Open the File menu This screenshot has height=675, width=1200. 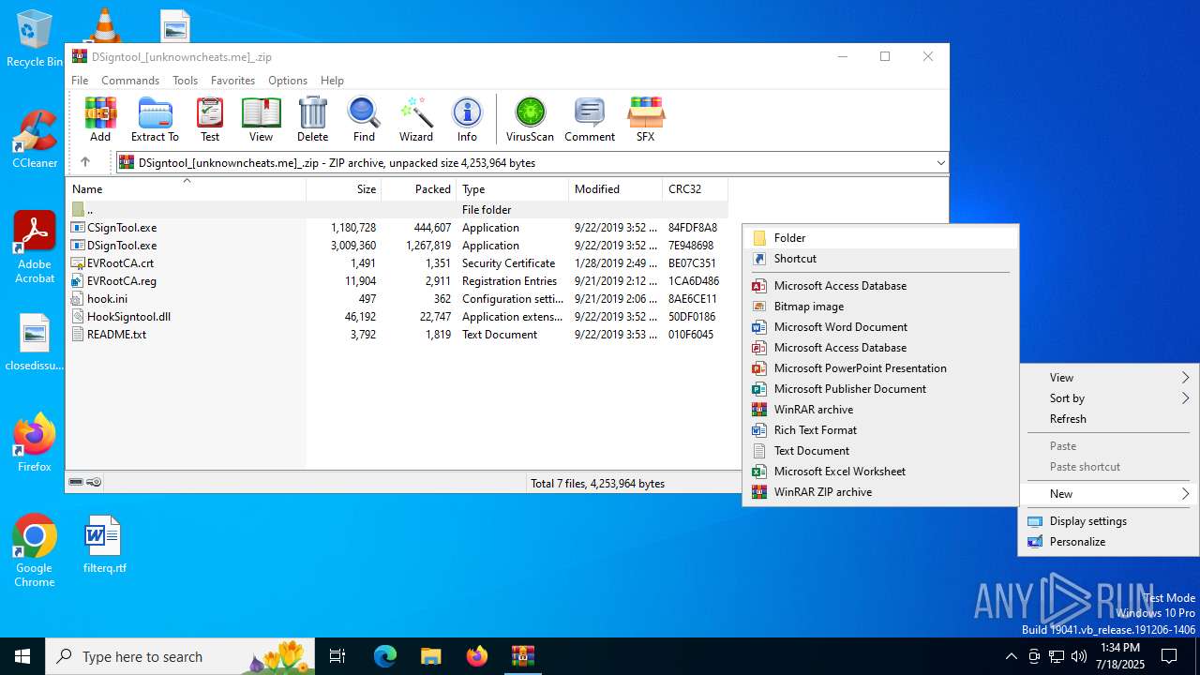(80, 81)
